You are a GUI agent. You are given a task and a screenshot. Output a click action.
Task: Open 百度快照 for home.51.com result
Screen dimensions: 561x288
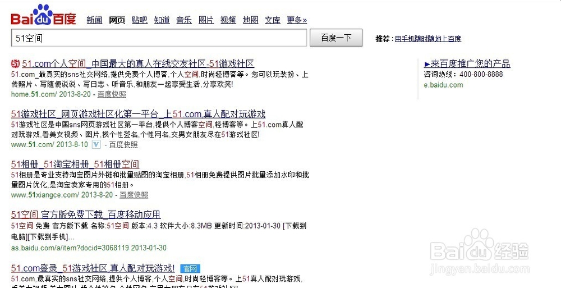pyautogui.click(x=112, y=94)
